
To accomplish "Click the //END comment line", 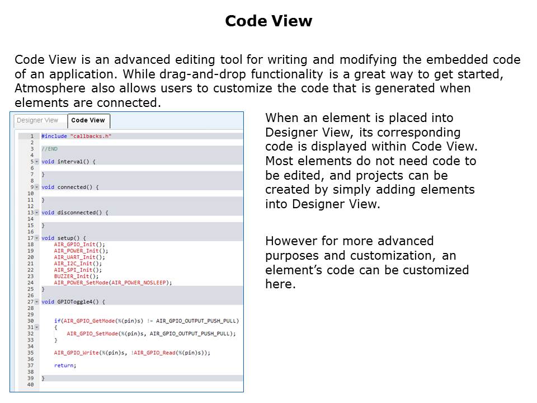I will (49, 149).
